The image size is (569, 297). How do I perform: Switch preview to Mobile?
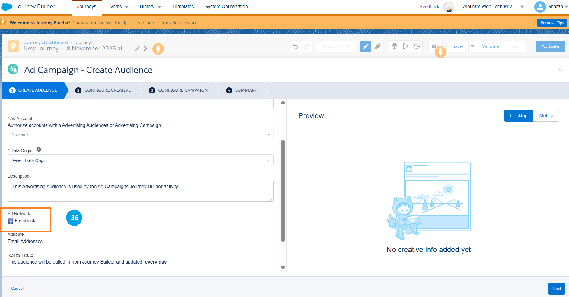point(546,116)
